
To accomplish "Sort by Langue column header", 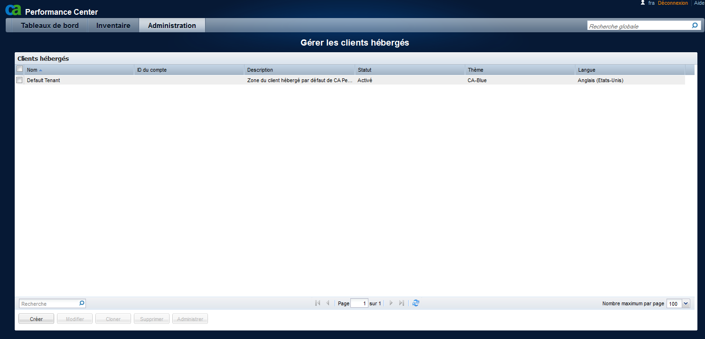I will point(630,70).
